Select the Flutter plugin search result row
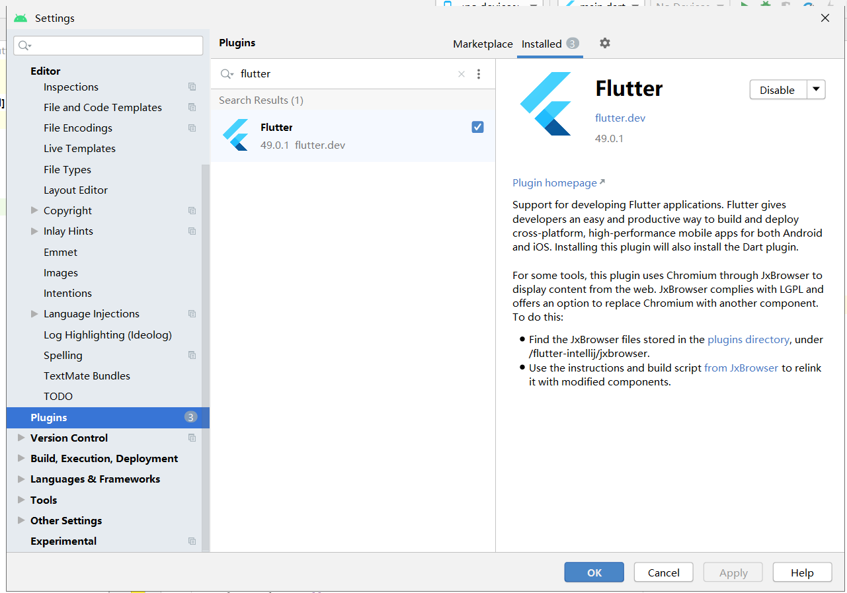The height and width of the screenshot is (593, 847). [352, 136]
